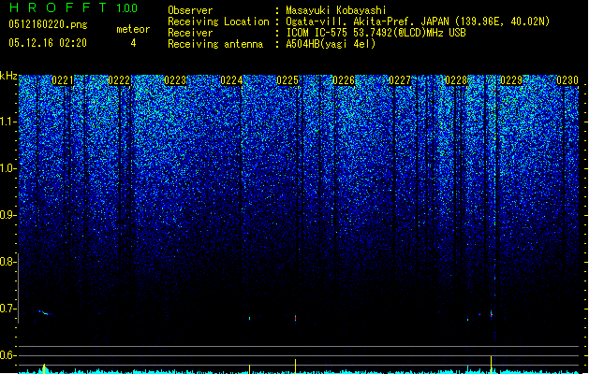Click the Observer label
The width and height of the screenshot is (589, 374).
(190, 10)
